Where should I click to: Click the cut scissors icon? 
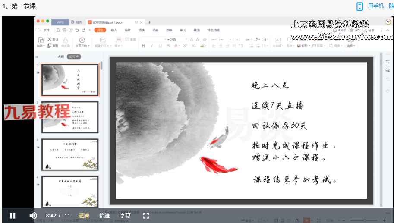[x=50, y=39]
